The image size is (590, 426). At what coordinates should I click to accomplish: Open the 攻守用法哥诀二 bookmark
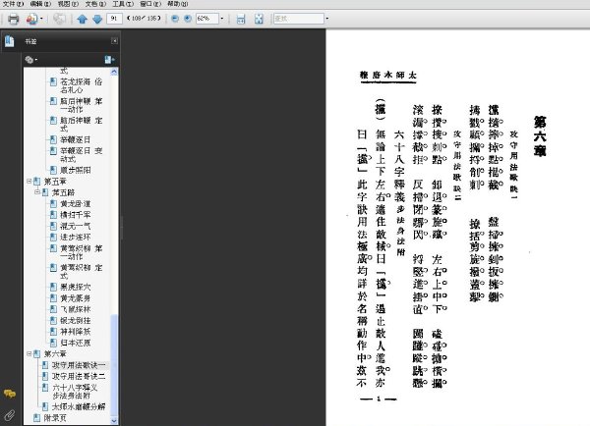pyautogui.click(x=79, y=376)
